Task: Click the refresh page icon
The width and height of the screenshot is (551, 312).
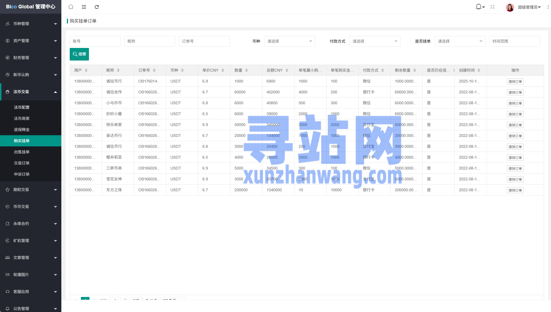Action: point(97,7)
